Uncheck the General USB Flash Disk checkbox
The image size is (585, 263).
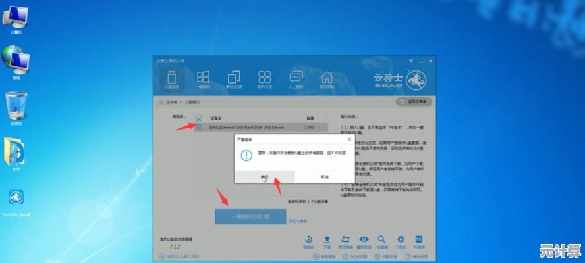[199, 128]
